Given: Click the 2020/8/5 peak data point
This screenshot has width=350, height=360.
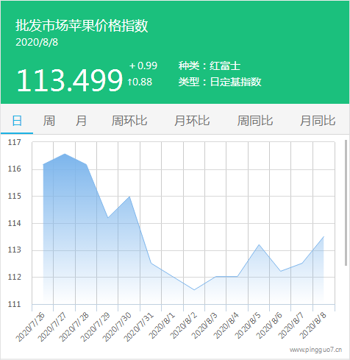Looking at the screenshot, I should click(x=259, y=244).
